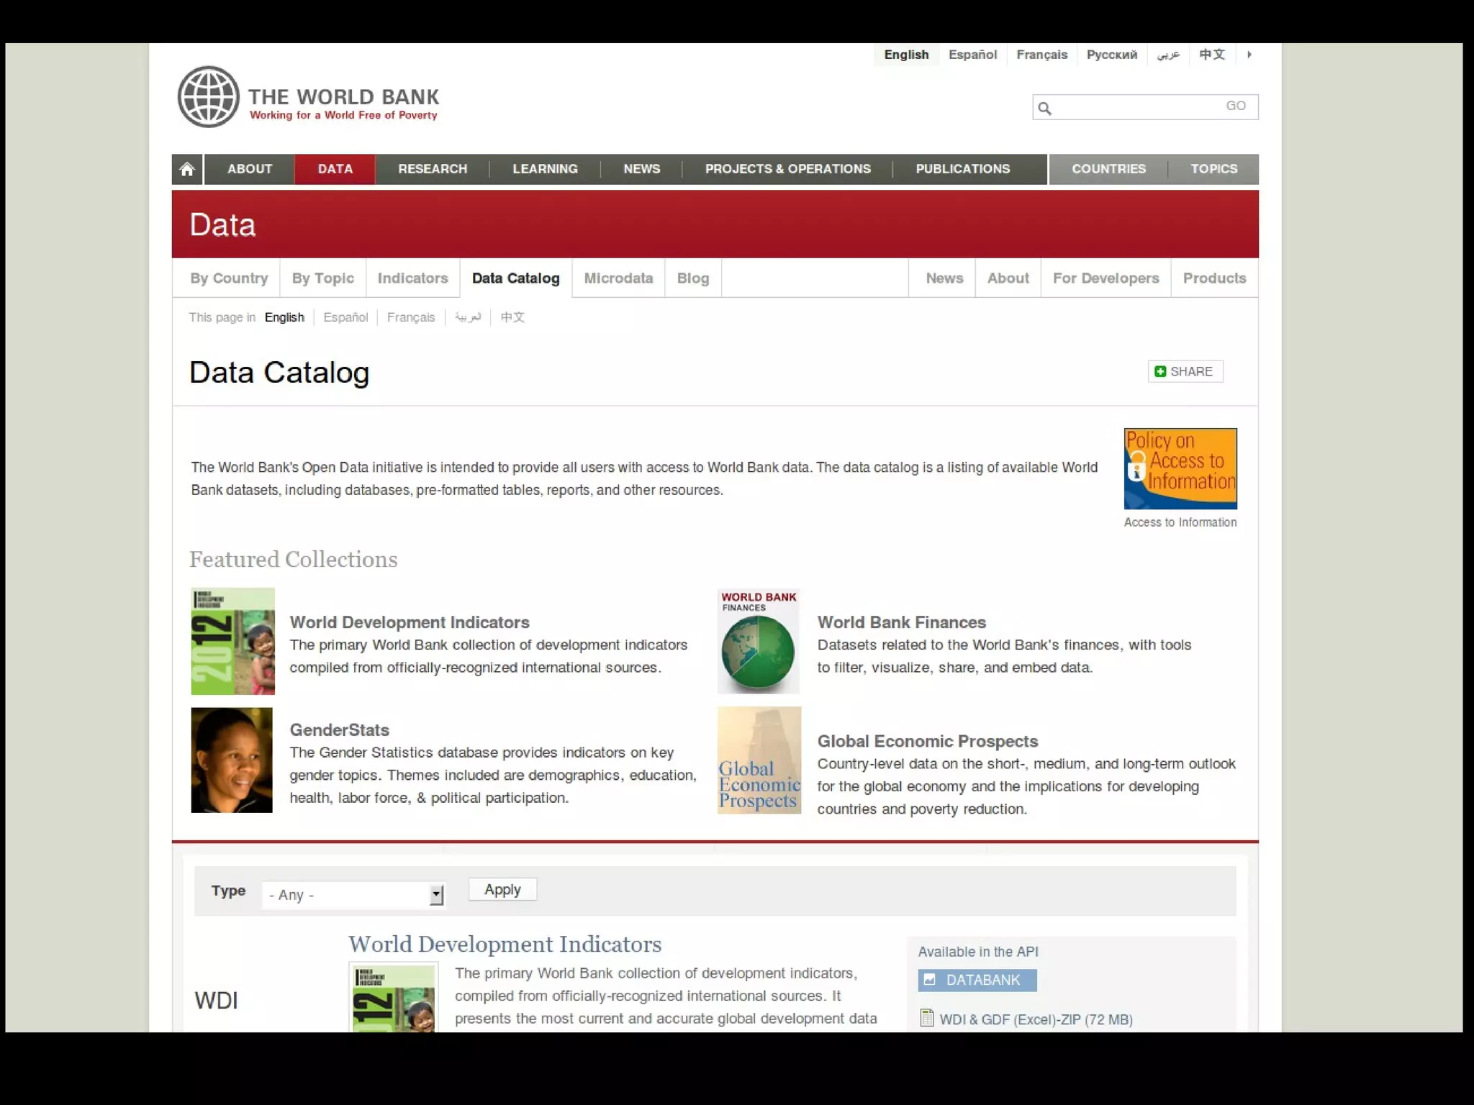The image size is (1474, 1105).
Task: Click the GO search button
Action: coord(1235,106)
